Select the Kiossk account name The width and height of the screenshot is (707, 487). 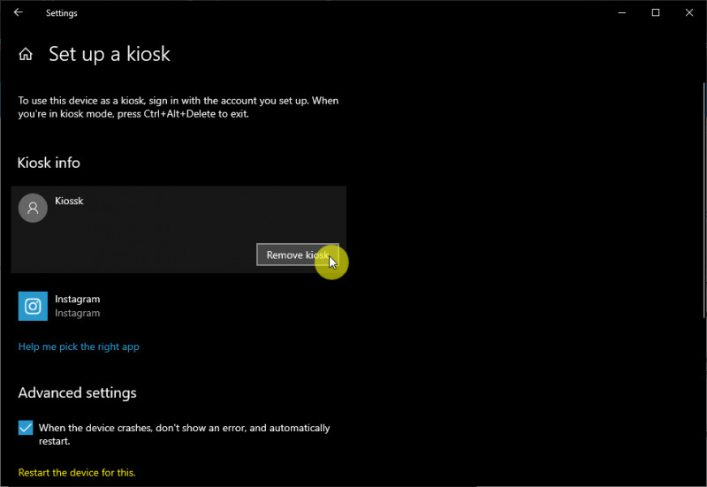click(x=69, y=202)
